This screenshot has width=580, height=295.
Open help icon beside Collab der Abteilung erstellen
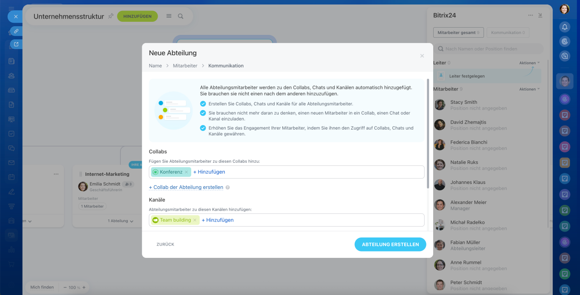(227, 188)
